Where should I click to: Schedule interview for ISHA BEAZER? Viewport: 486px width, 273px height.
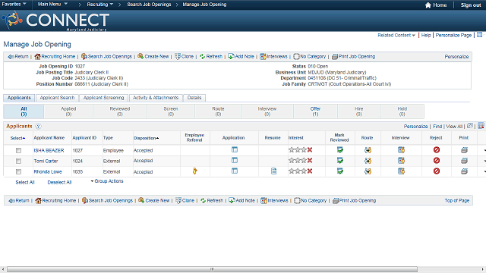(x=401, y=150)
